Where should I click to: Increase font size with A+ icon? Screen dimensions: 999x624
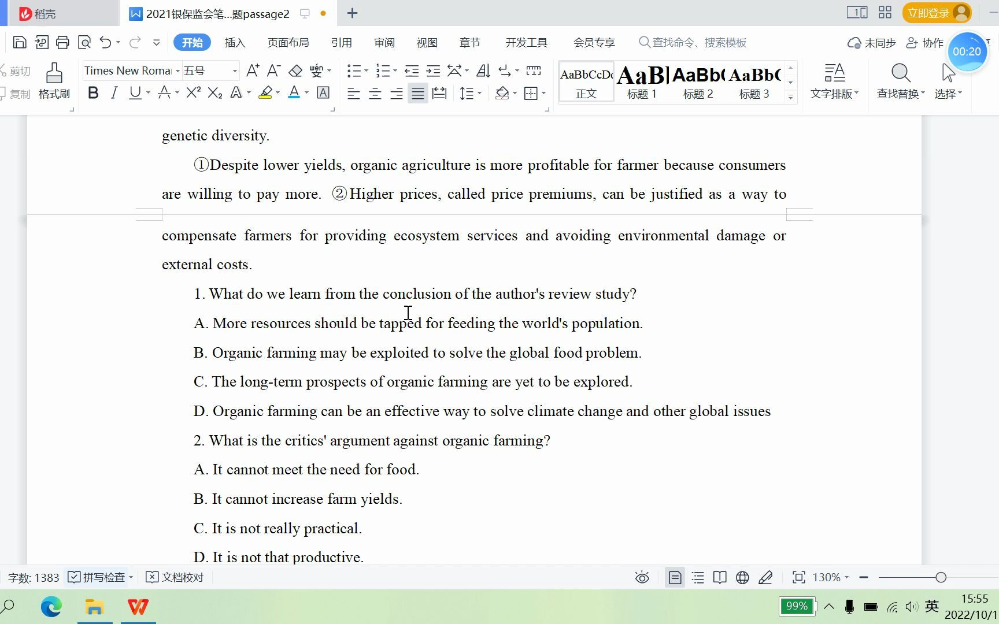click(x=253, y=70)
